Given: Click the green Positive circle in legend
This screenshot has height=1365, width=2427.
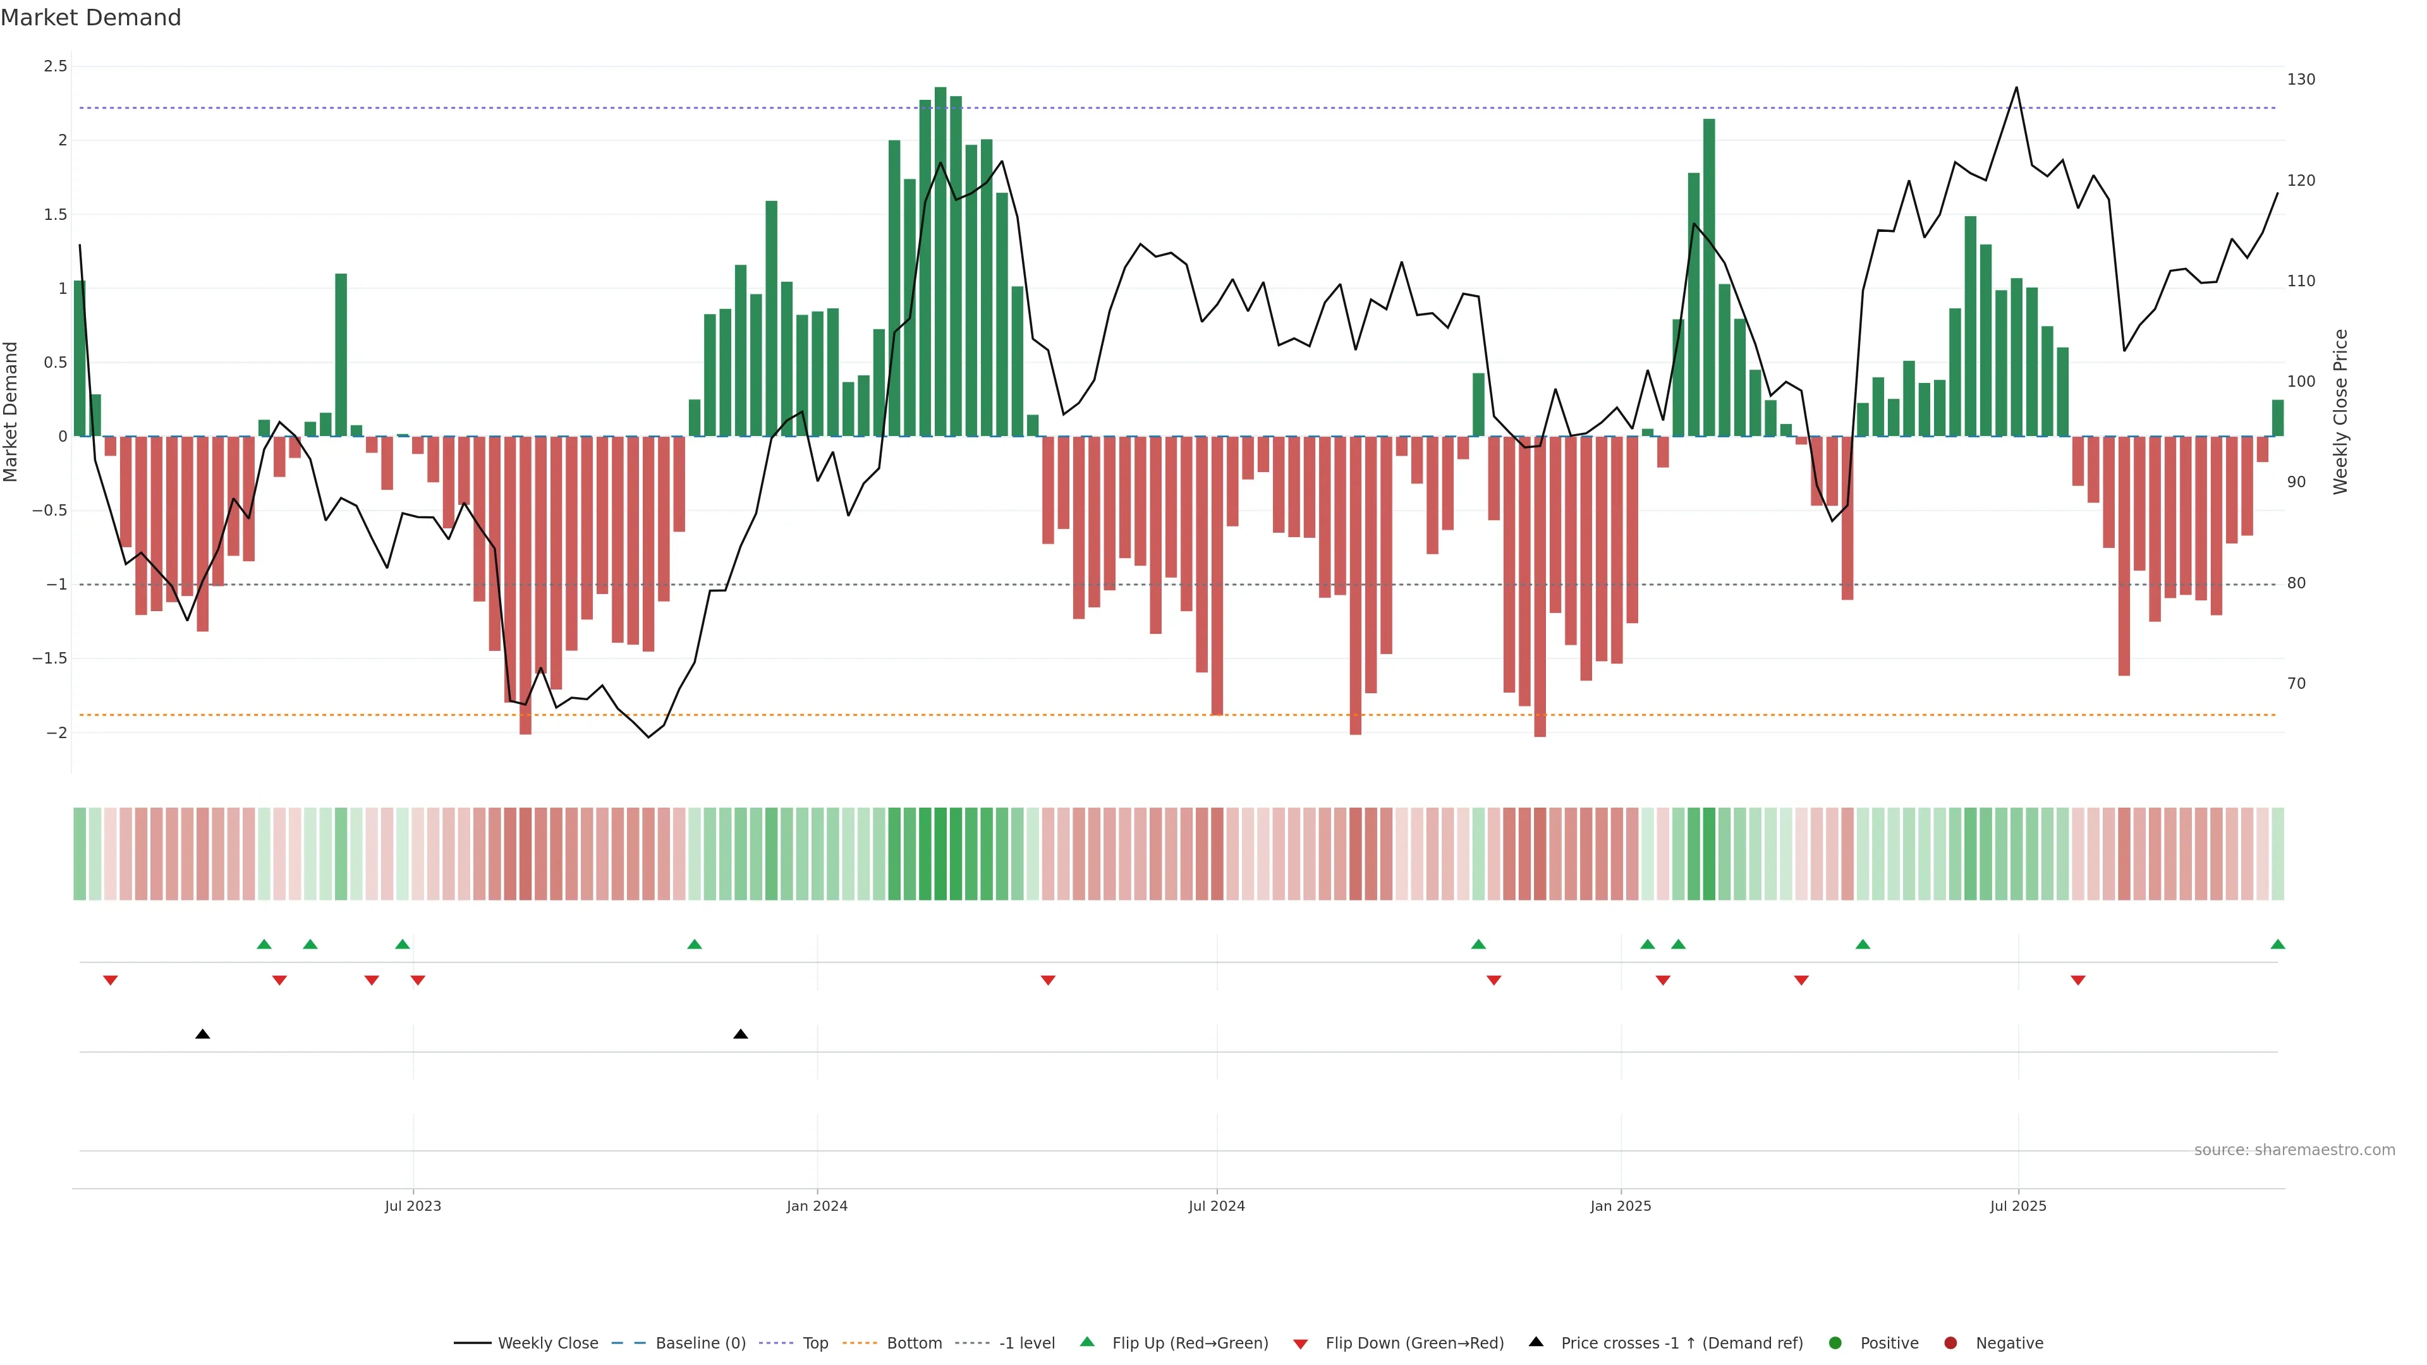Looking at the screenshot, I should (x=1834, y=1344).
